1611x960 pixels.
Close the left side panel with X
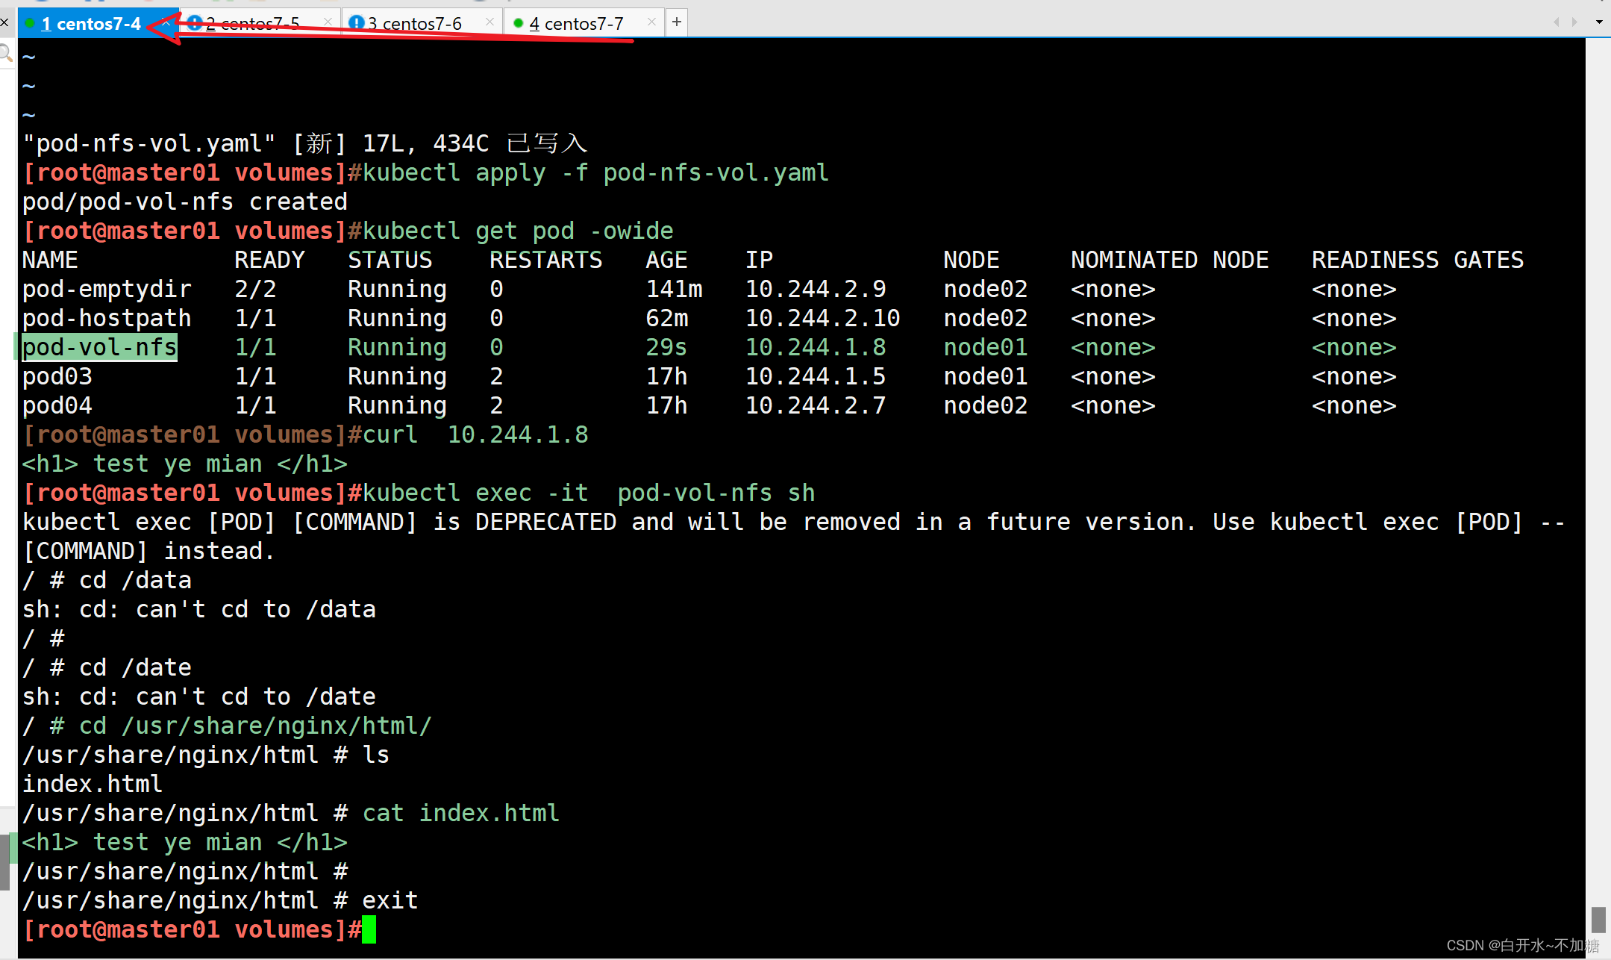(x=4, y=22)
